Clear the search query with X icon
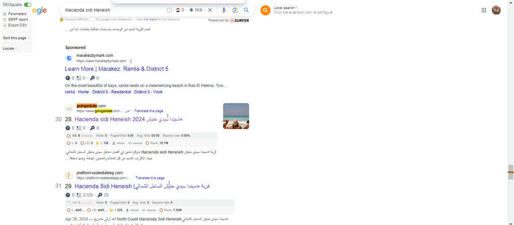The height and width of the screenshot is (225, 514). tap(210, 10)
